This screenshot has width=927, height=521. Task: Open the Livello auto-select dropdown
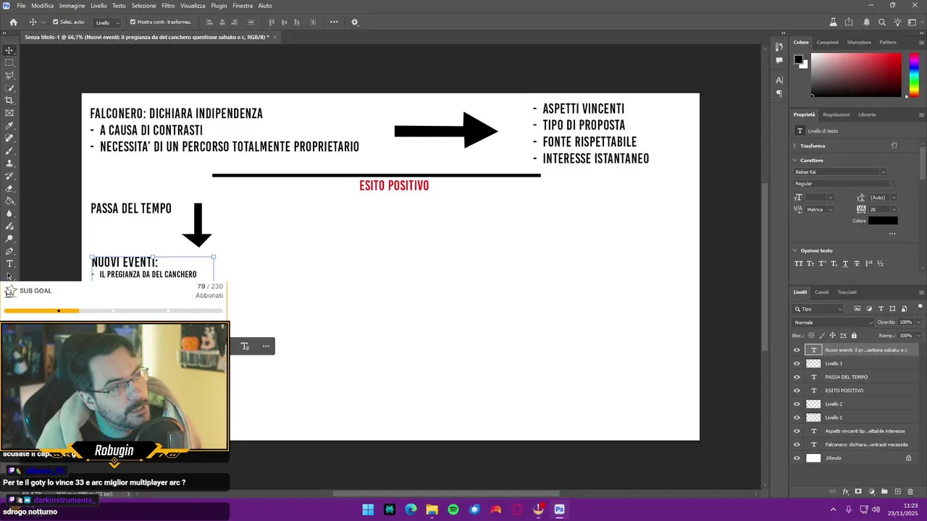[x=107, y=22]
